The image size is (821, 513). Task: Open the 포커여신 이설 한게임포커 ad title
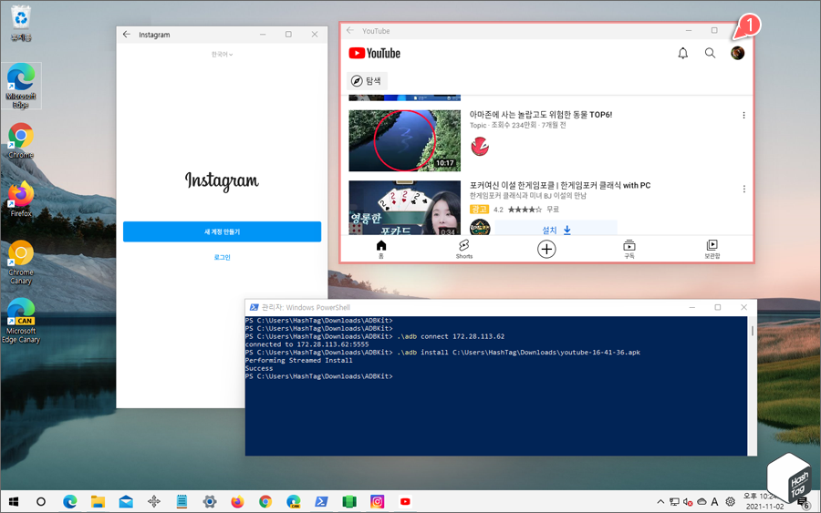point(560,185)
